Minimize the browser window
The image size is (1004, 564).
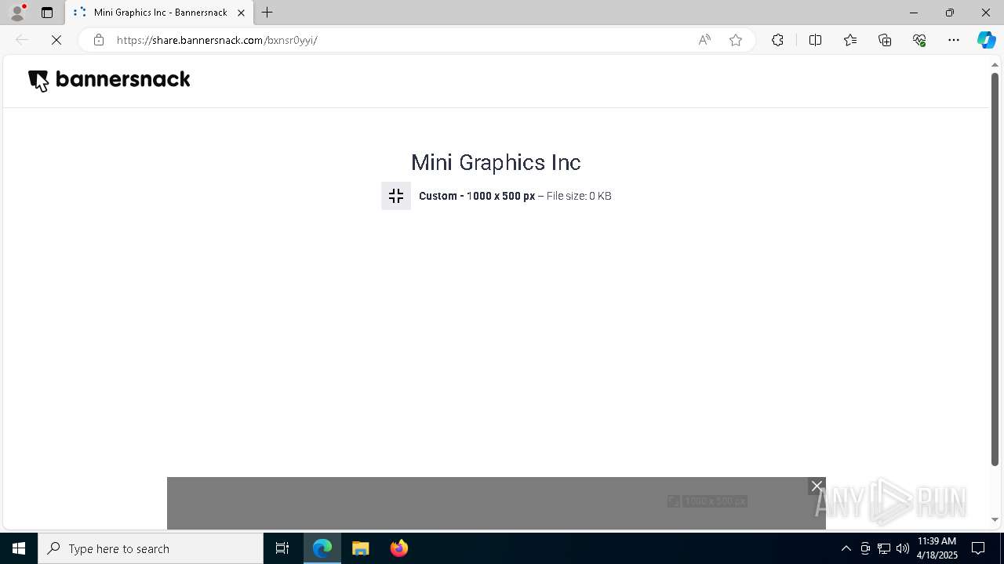(x=914, y=13)
